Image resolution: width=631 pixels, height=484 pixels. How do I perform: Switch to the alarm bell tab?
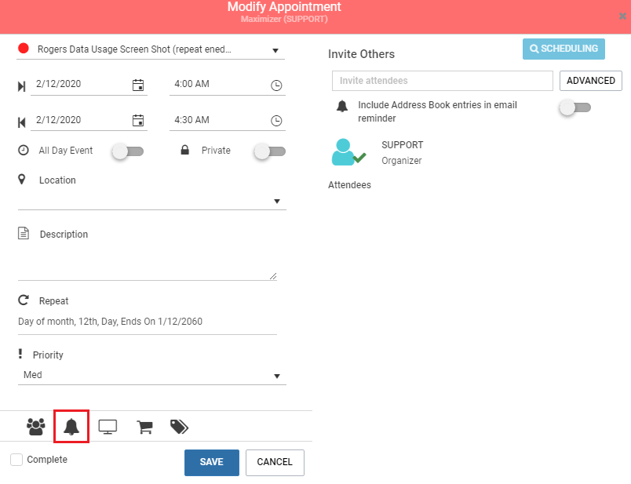(x=71, y=426)
